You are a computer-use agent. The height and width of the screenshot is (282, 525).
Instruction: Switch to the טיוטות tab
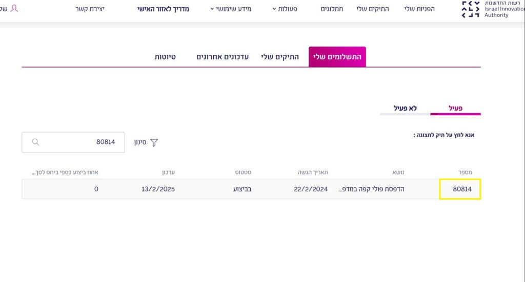(165, 57)
